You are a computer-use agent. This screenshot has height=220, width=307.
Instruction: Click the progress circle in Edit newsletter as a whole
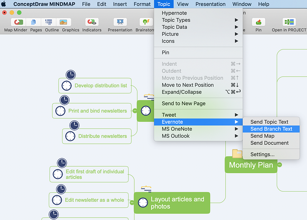57,200
